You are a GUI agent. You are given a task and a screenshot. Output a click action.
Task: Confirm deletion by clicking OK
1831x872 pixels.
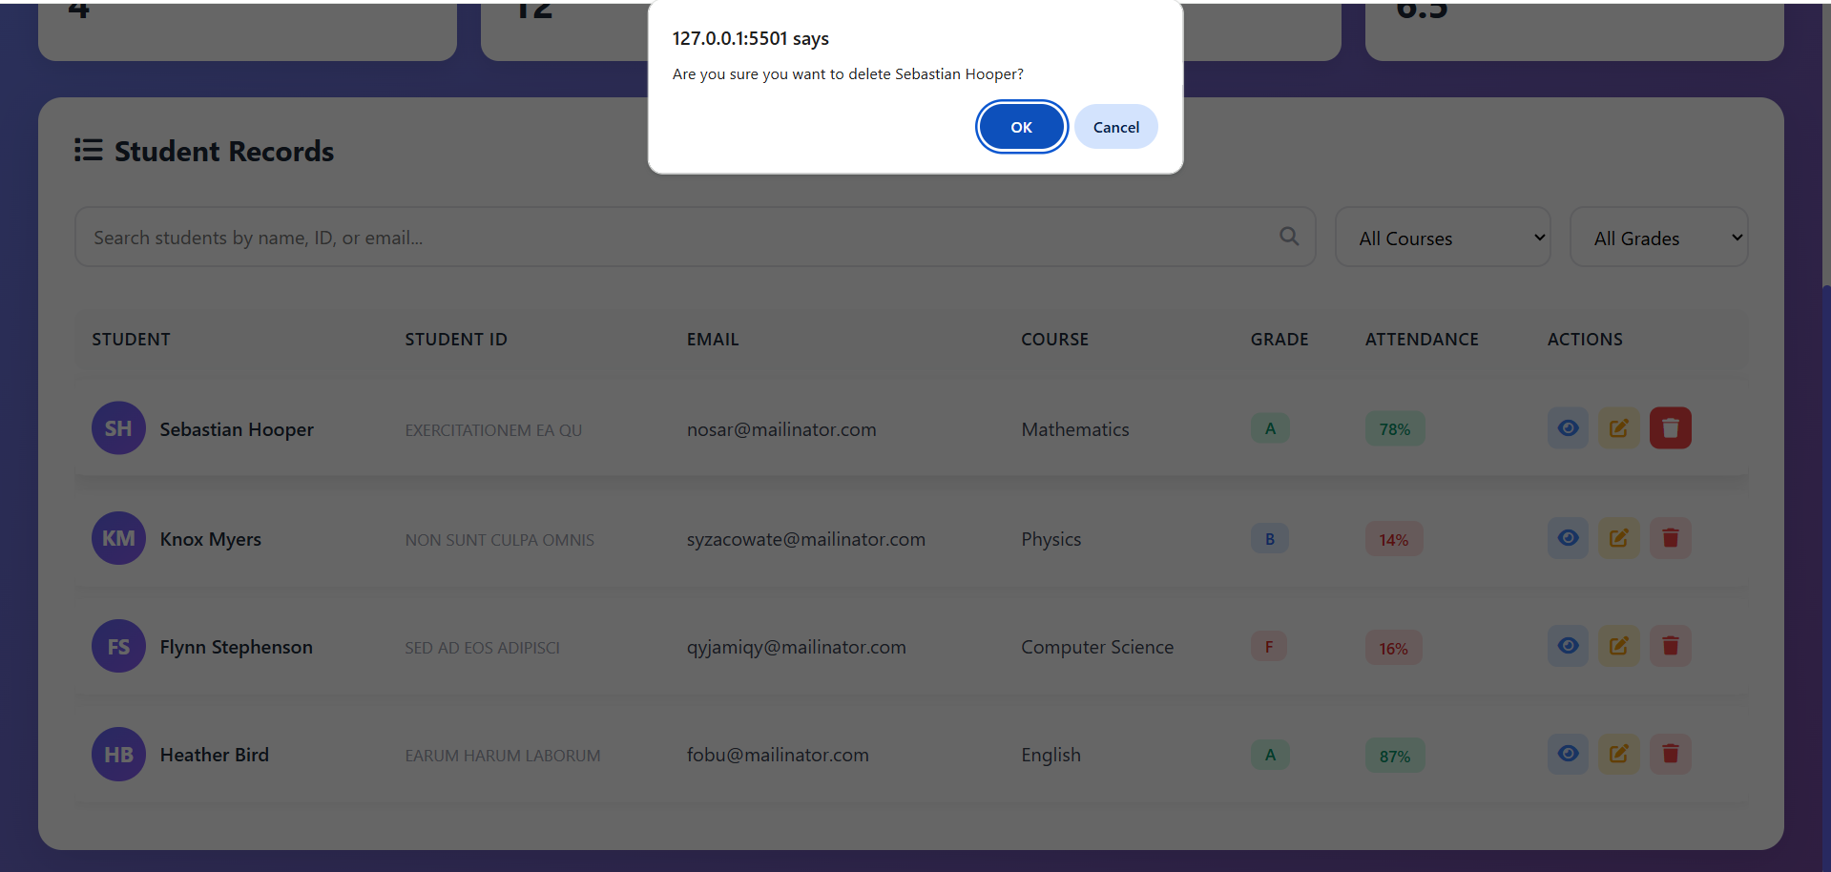(x=1021, y=126)
